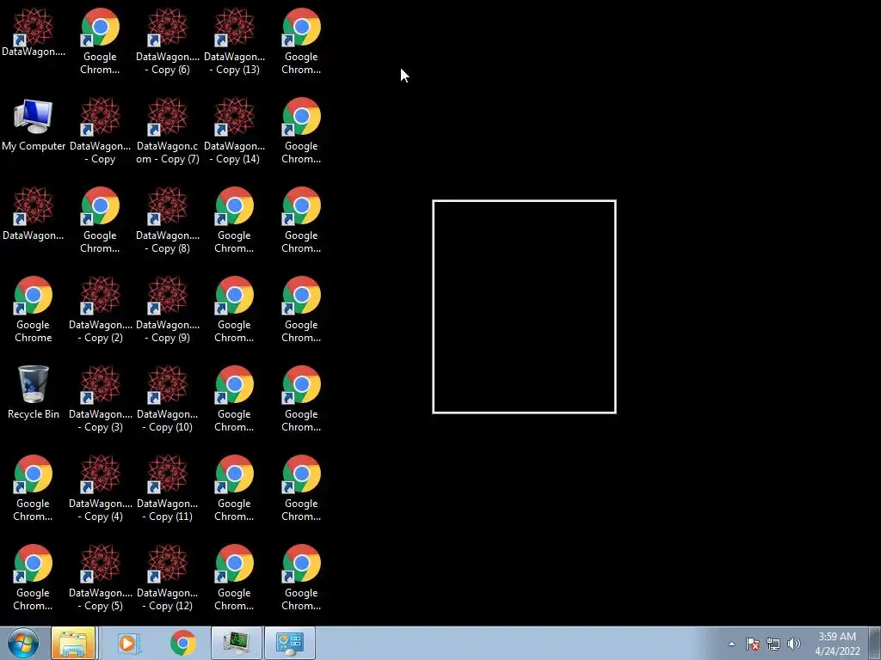Viewport: 881px width, 660px height.
Task: Switch to the green monitor taskbar app
Action: click(x=237, y=643)
